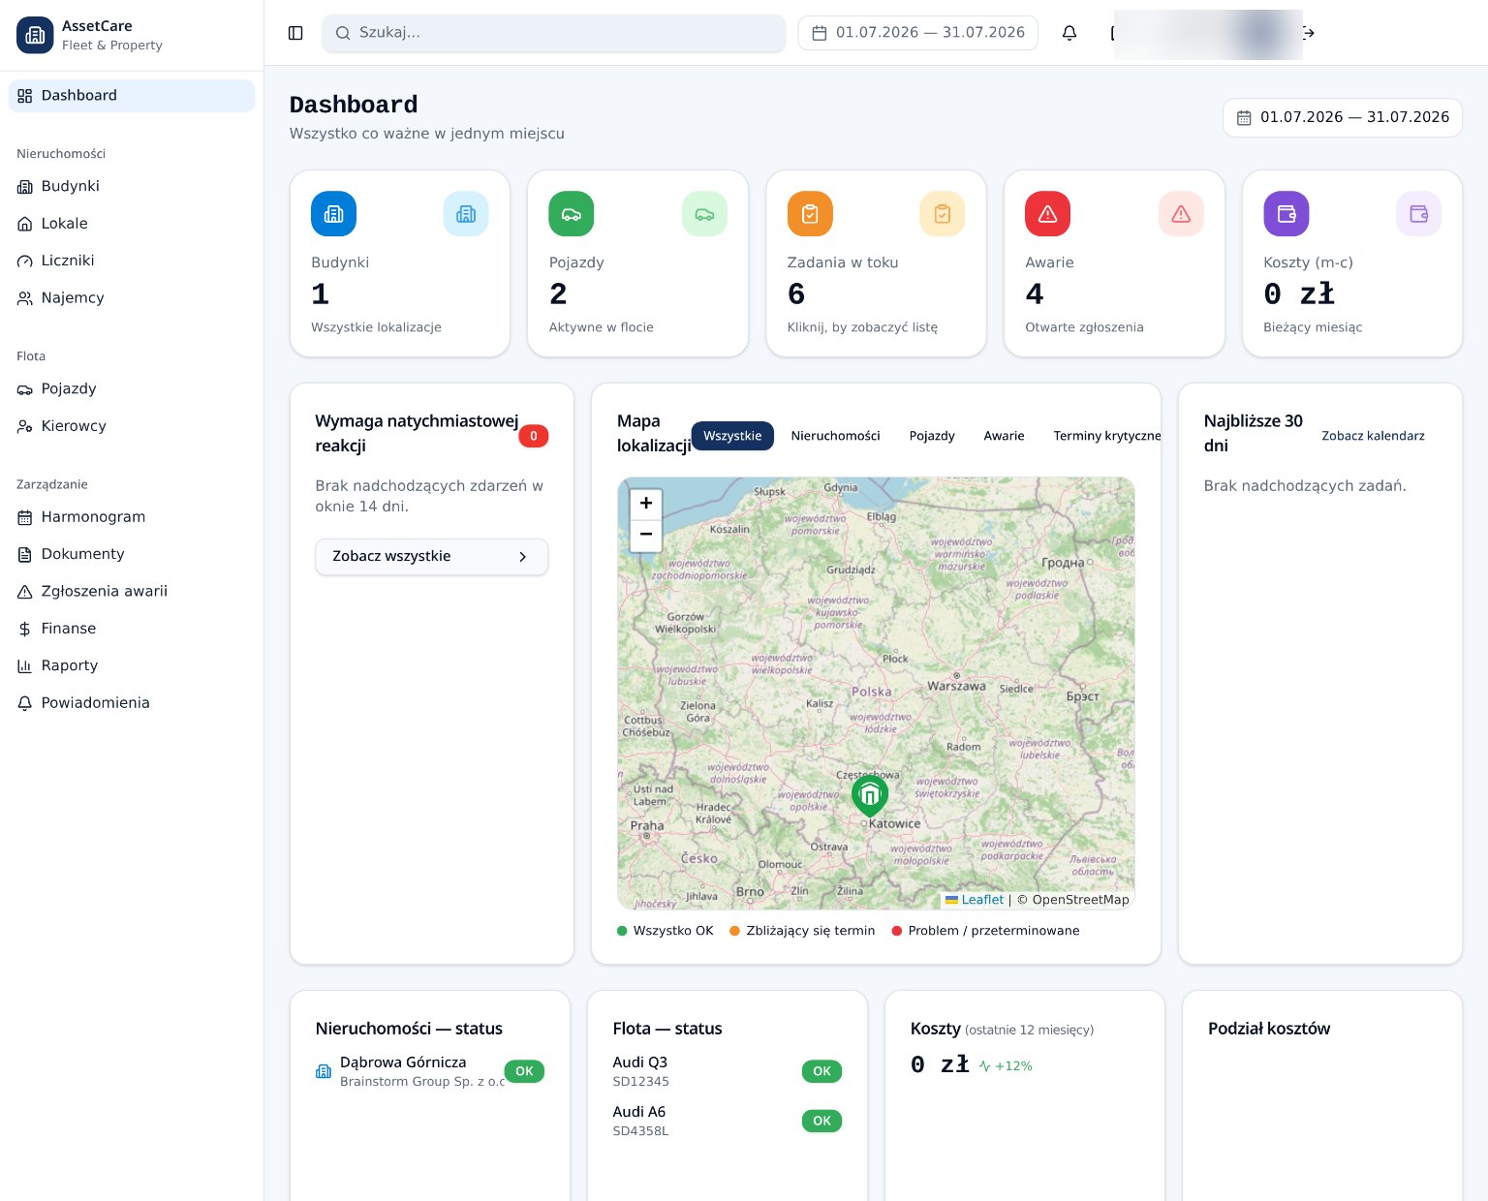This screenshot has width=1488, height=1201.
Task: Click the building icon beside Dąbrowa Górnicza
Action: [324, 1071]
